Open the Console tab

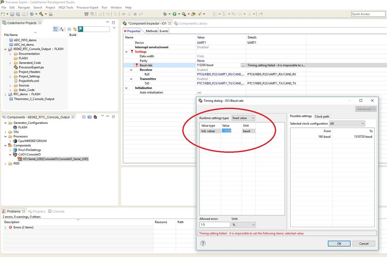point(57,211)
